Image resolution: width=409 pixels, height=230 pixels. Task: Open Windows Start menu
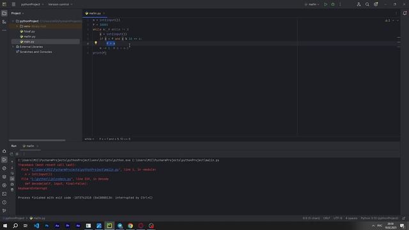5,226
